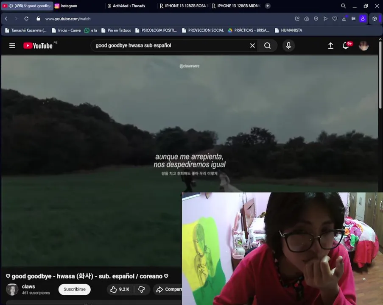
Task: Open PSICOLOGIA POSITI... bookmark
Action: 156,30
